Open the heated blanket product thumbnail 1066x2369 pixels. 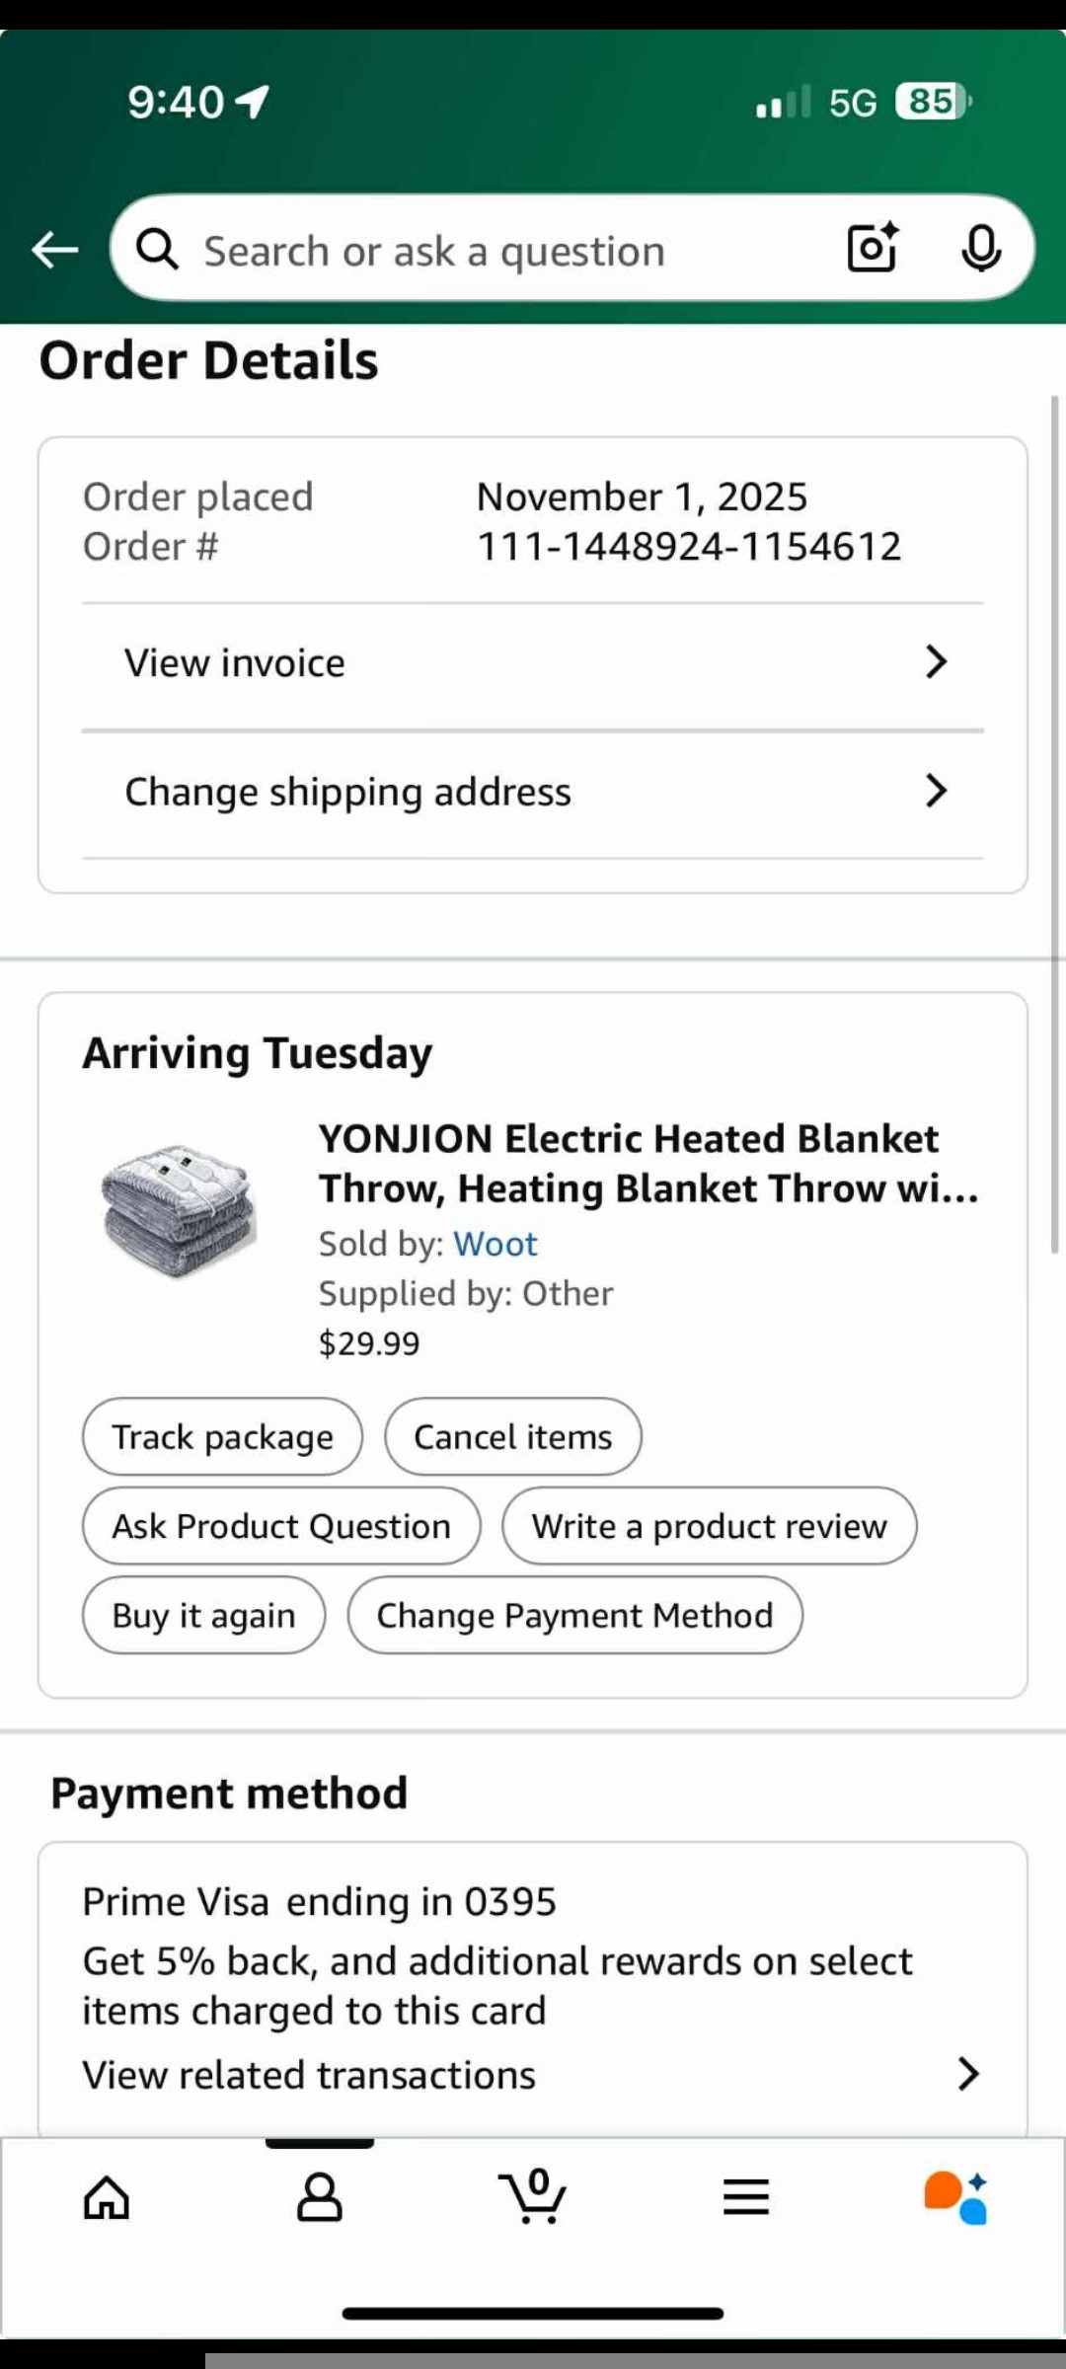[179, 1211]
